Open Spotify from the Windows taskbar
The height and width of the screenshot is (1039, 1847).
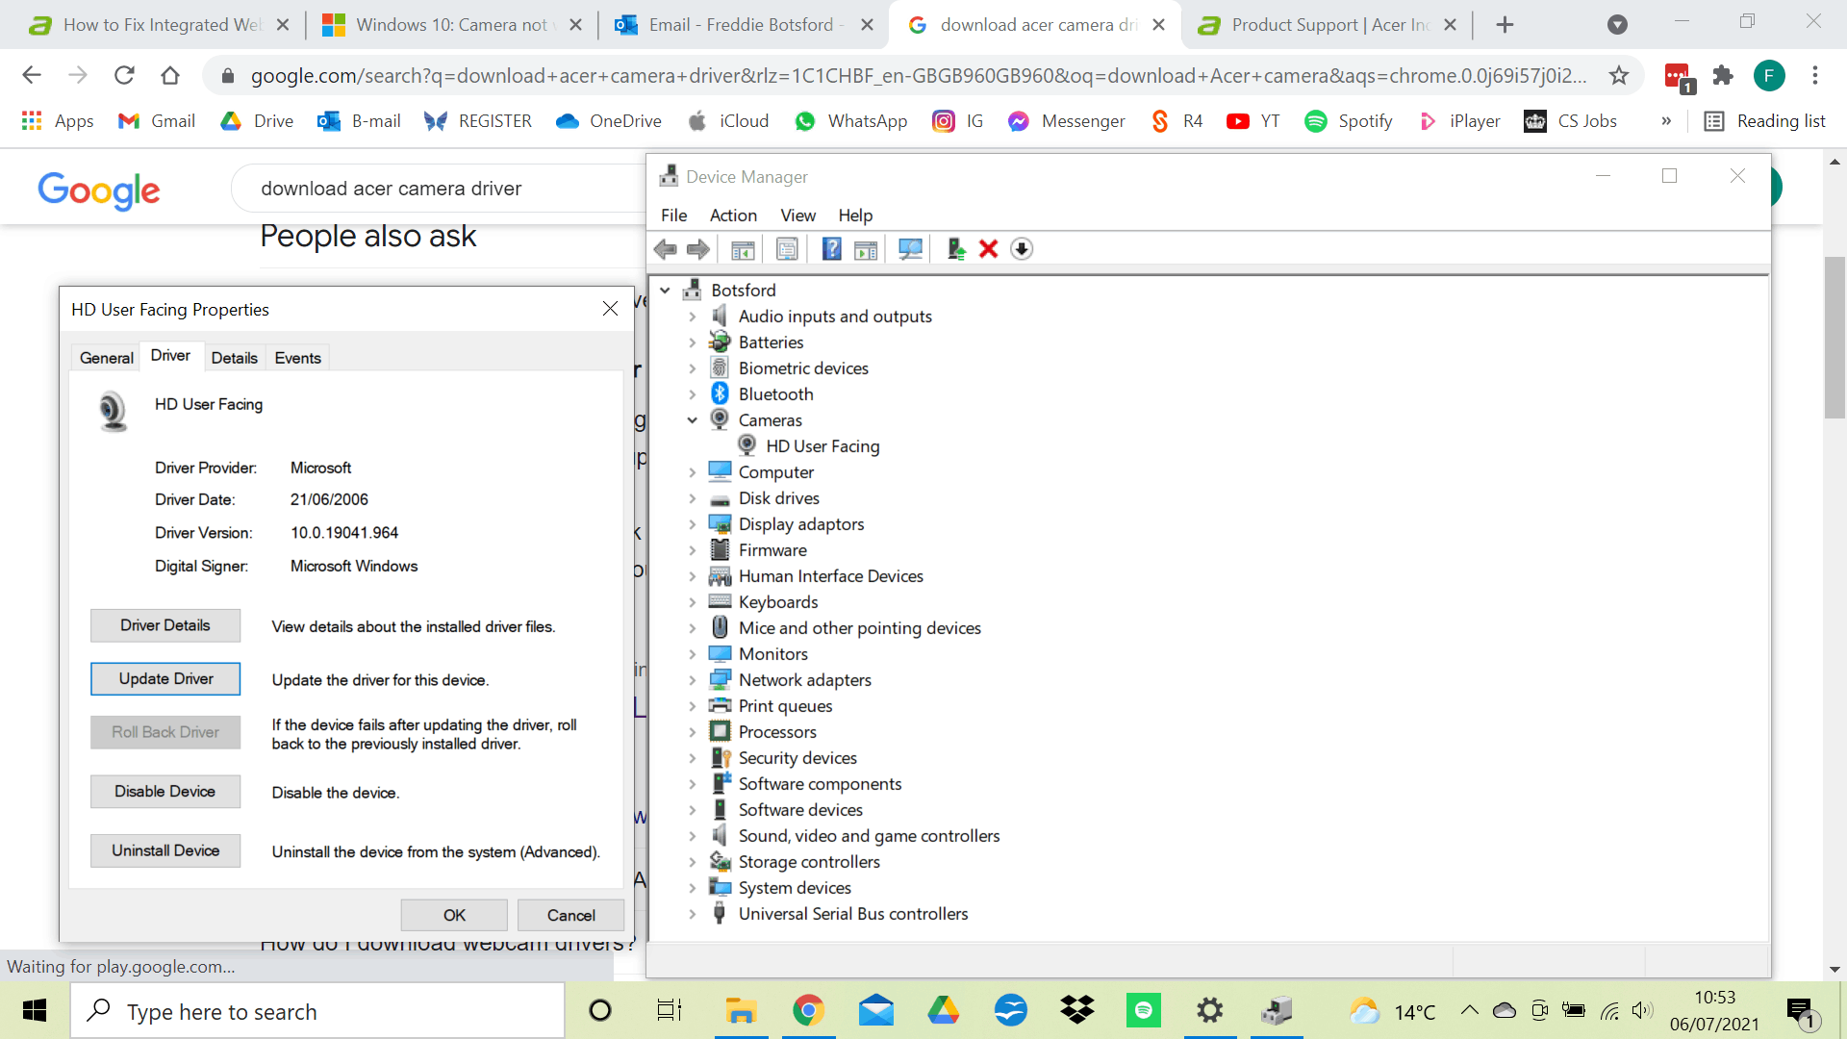point(1144,1010)
